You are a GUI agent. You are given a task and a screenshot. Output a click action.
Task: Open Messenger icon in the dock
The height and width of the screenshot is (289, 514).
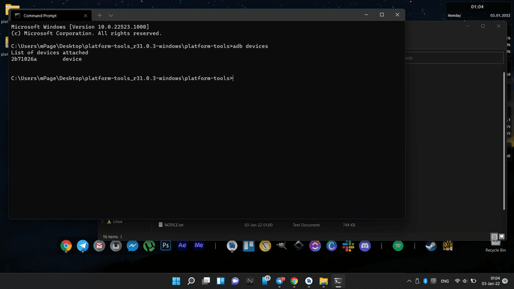click(x=132, y=246)
